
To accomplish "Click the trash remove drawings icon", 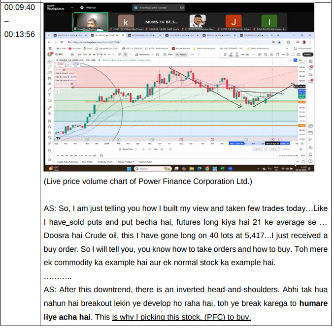I will 49,150.
